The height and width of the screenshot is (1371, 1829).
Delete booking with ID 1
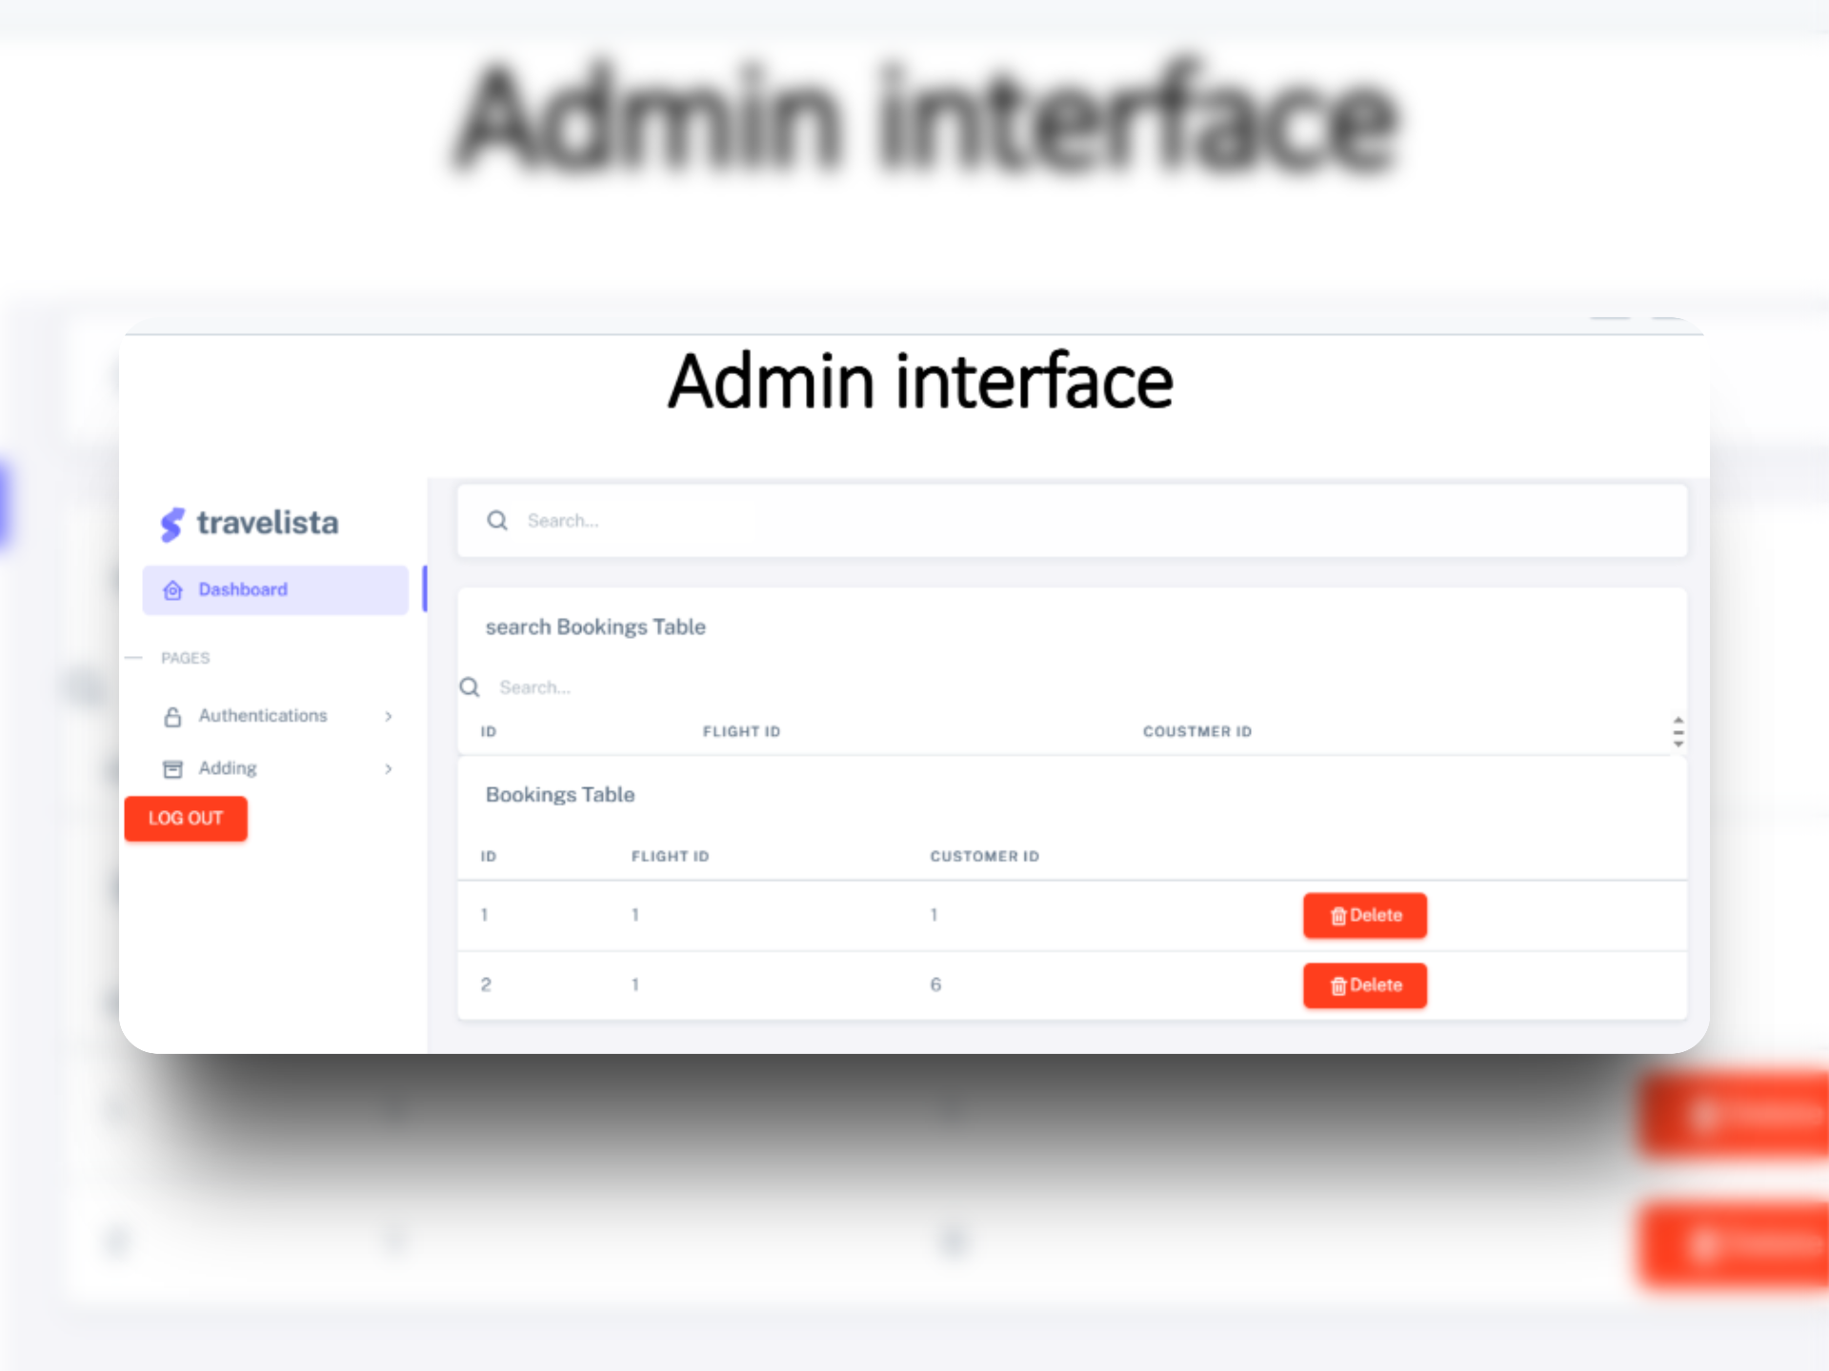point(1365,915)
